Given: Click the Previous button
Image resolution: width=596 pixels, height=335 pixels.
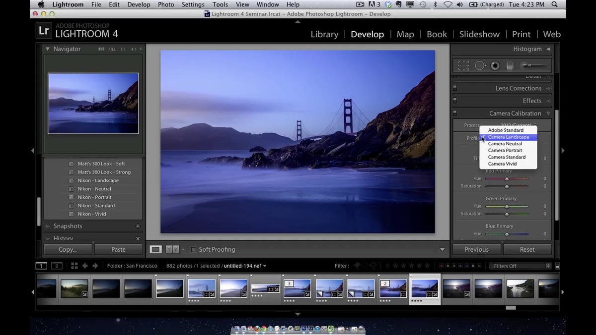Looking at the screenshot, I should [x=476, y=249].
